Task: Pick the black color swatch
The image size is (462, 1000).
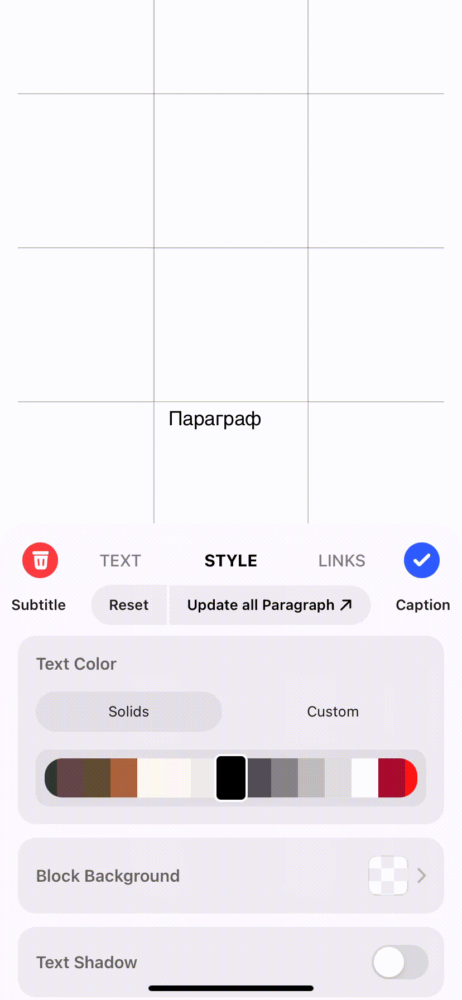Action: (231, 778)
